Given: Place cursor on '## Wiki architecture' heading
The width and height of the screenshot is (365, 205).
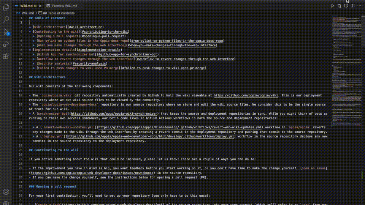Looking at the screenshot, I should point(47,77).
